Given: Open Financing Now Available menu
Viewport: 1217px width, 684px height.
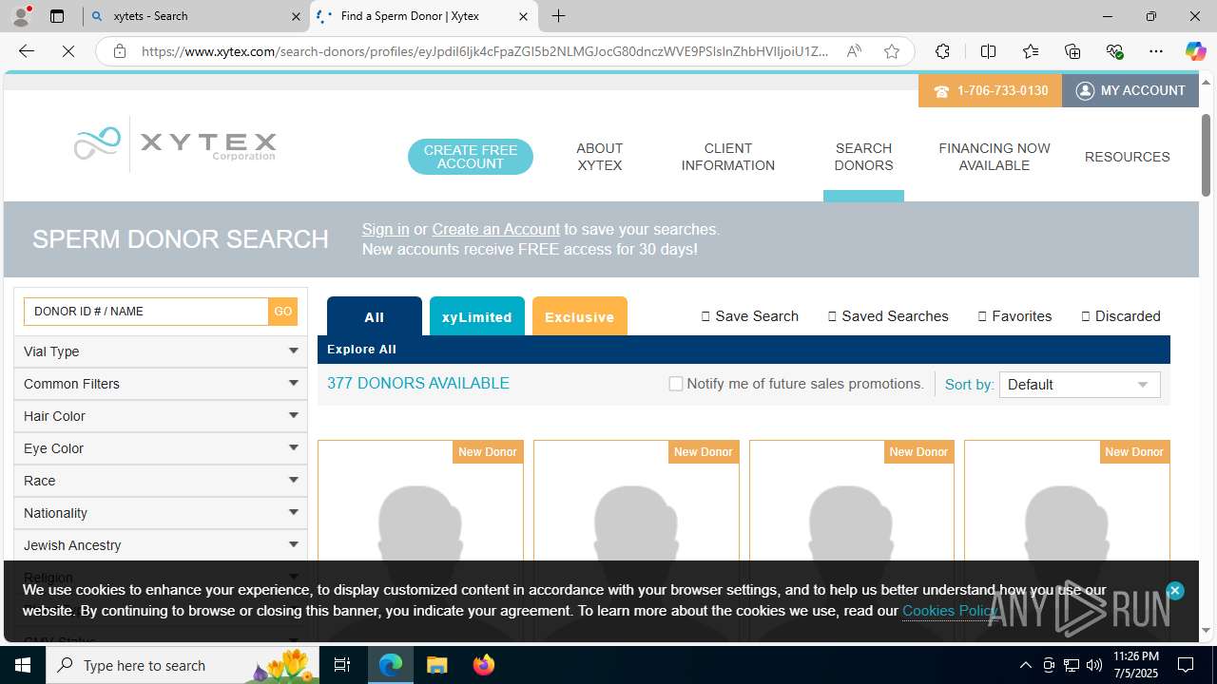Looking at the screenshot, I should coord(995,157).
